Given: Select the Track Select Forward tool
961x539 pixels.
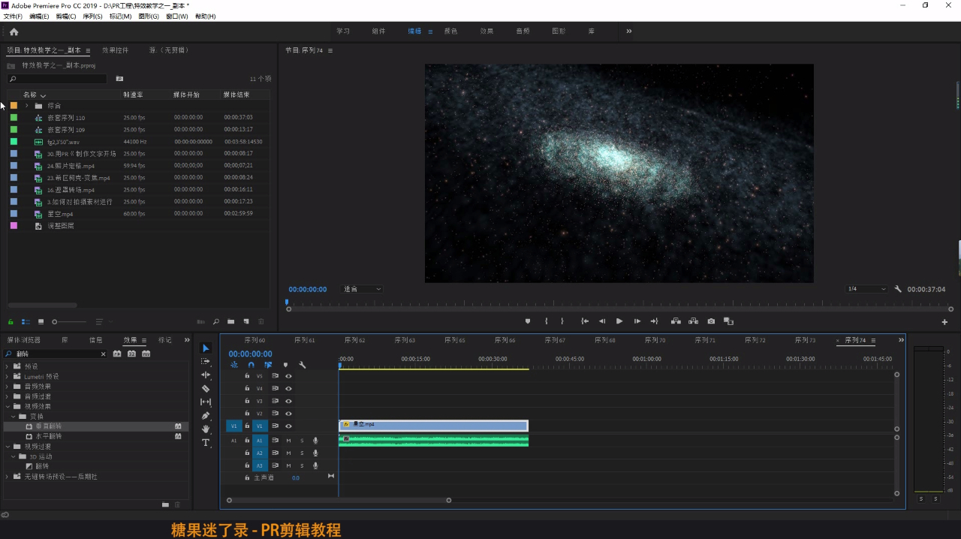Looking at the screenshot, I should pos(206,362).
